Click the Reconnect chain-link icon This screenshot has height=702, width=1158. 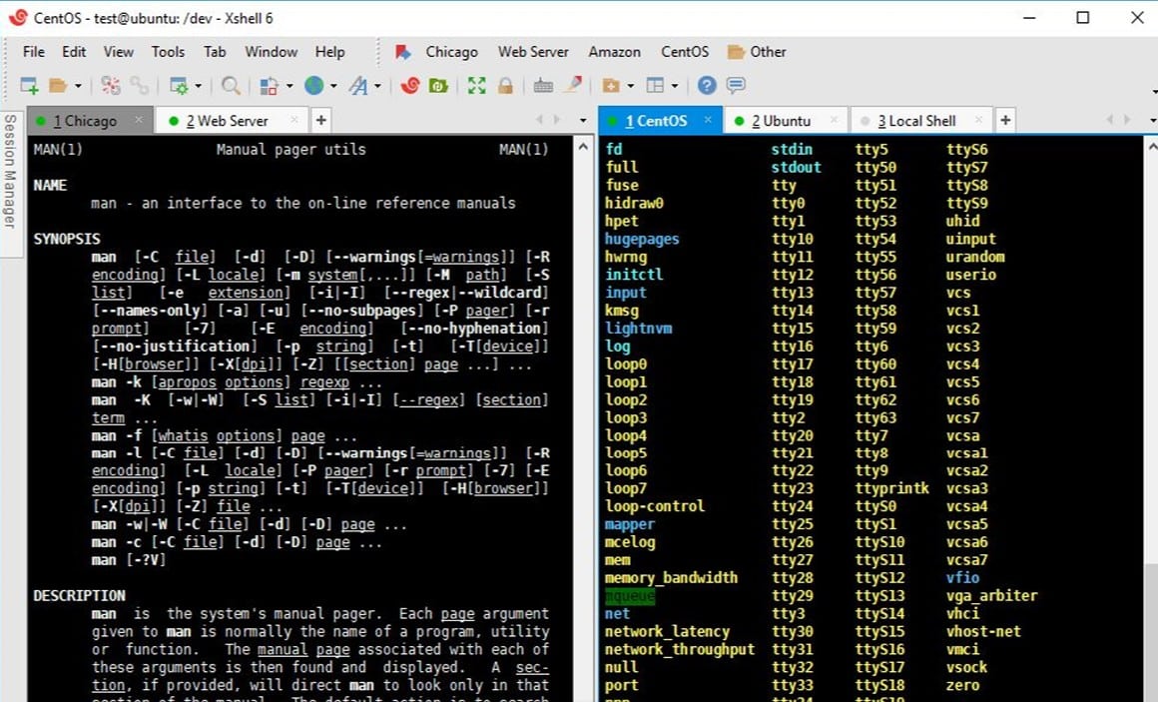click(140, 86)
